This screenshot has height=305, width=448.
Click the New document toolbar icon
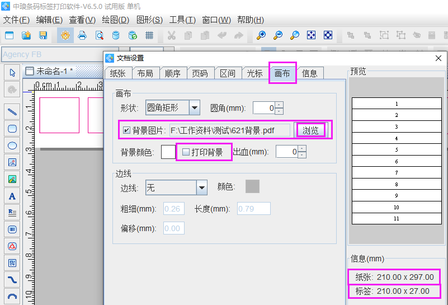coord(10,35)
